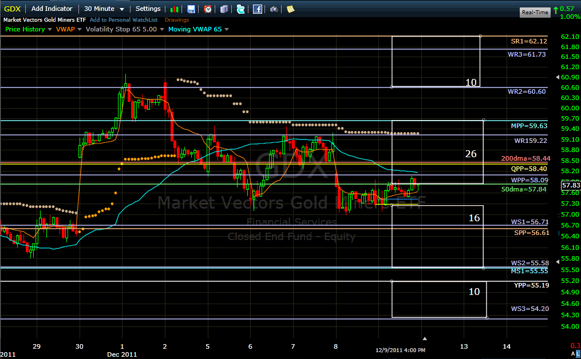The height and width of the screenshot is (359, 581).
Task: Click the time-axis triangle marker above 4:00 PM
Action: (425, 338)
